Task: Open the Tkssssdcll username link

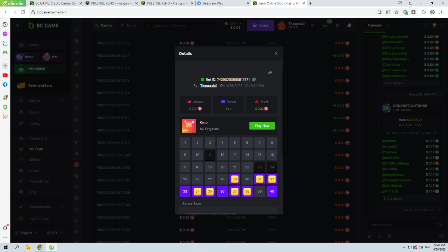Action: (x=209, y=85)
